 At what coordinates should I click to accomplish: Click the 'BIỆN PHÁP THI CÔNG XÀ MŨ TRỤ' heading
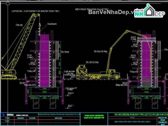pos(92,9)
